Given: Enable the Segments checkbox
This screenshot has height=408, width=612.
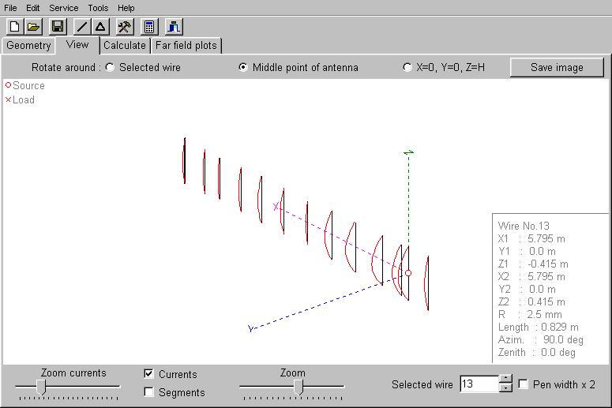Looking at the screenshot, I should click(x=148, y=392).
